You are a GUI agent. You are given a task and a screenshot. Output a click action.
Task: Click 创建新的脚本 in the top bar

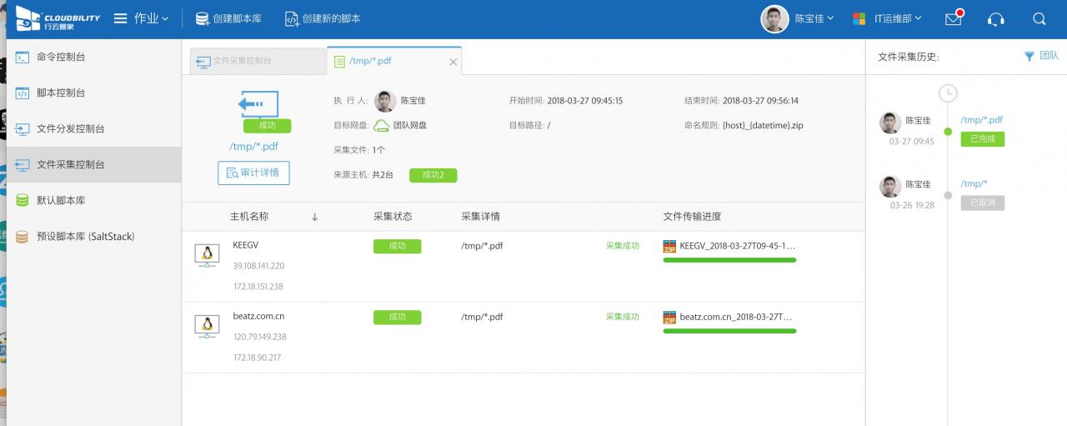[x=323, y=18]
